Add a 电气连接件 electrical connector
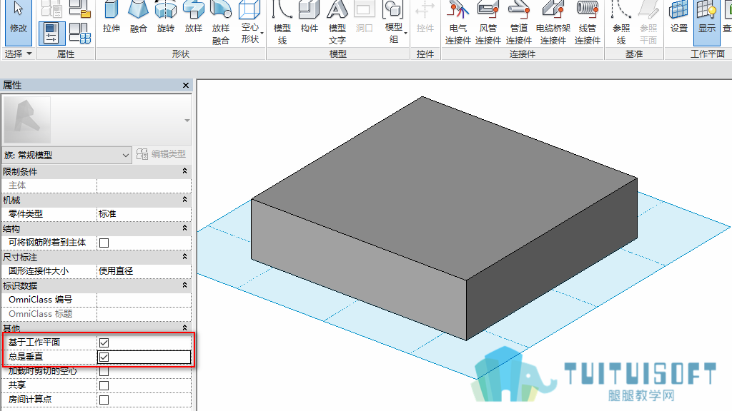Screen dimensions: 732x411 tap(458, 22)
